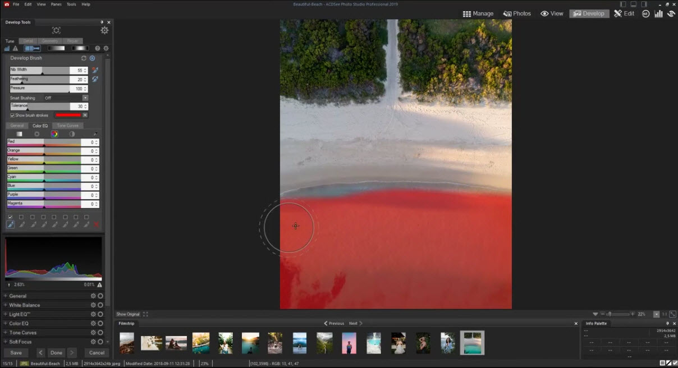Screen dimensions: 678x368
Task: Uncheck Show brush strokes checkbox
Action: pyautogui.click(x=12, y=115)
